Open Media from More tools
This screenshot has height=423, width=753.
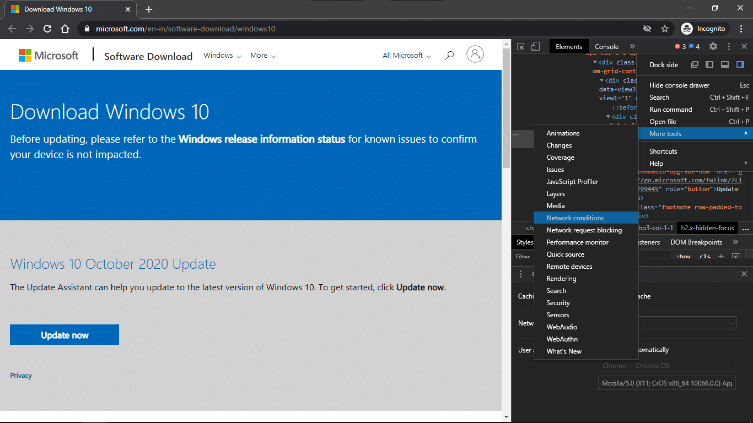pyautogui.click(x=586, y=206)
